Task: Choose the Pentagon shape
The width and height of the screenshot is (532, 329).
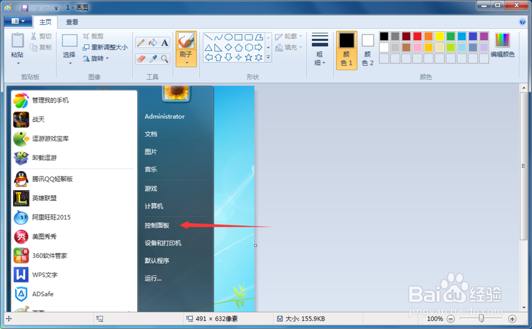Action: (238, 47)
